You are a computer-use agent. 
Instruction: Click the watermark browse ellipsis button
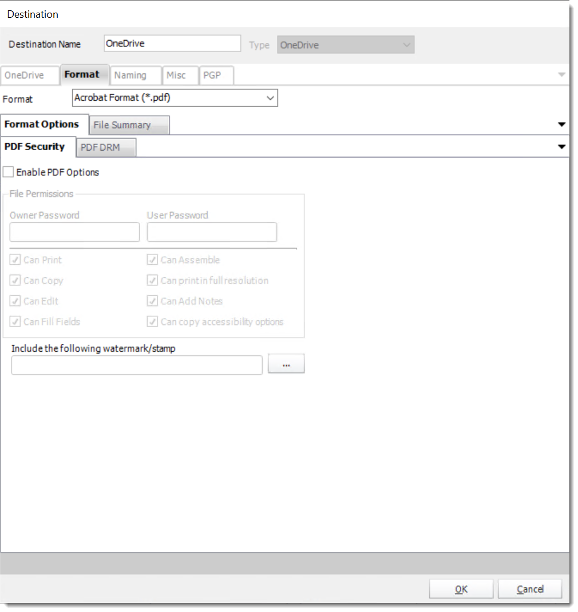[x=286, y=363]
